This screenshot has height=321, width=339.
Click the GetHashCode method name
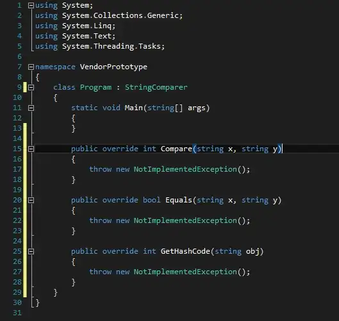[x=185, y=251]
